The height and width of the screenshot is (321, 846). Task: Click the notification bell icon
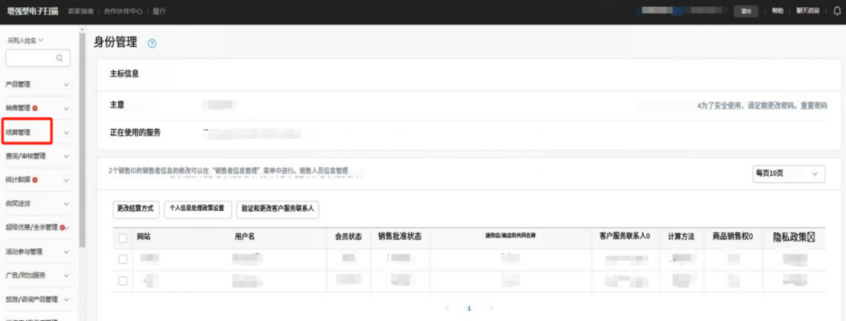click(x=837, y=11)
